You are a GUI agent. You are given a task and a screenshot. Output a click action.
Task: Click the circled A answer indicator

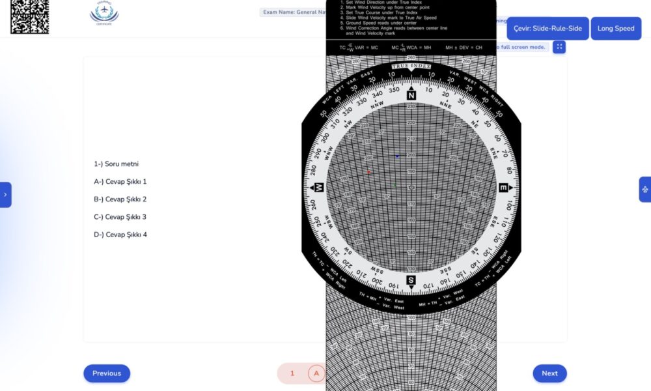pyautogui.click(x=316, y=373)
